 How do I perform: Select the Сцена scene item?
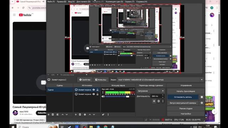[x=59, y=90]
